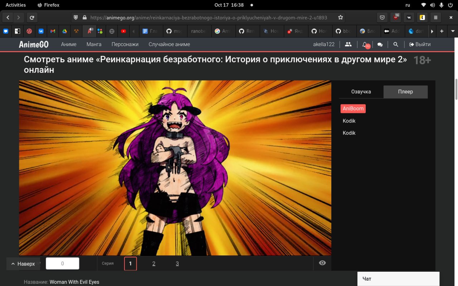
Task: Switch to the pinned VK tab
Action: click(41, 31)
